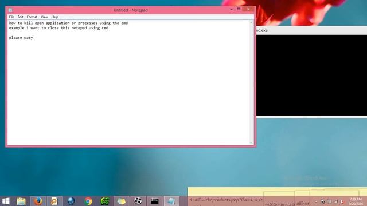367x206 pixels.
Task: Maximize the Notepad window
Action: click(239, 9)
